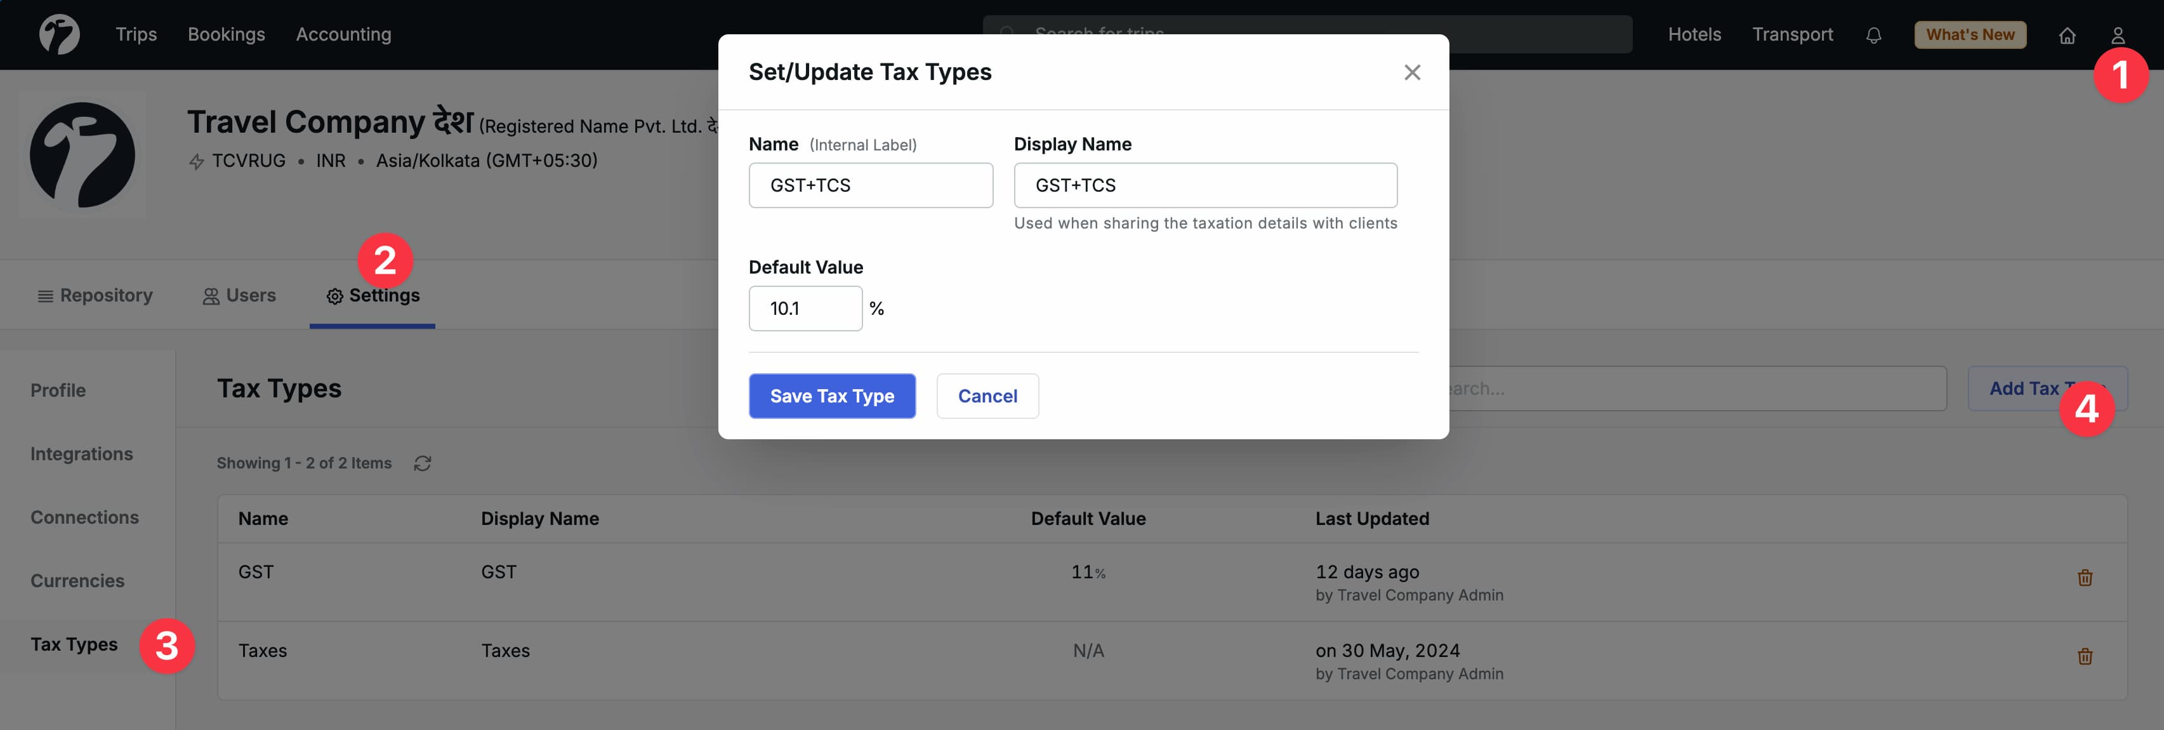Click the Display Name input field
Screen dimensions: 2164x730
[1206, 185]
